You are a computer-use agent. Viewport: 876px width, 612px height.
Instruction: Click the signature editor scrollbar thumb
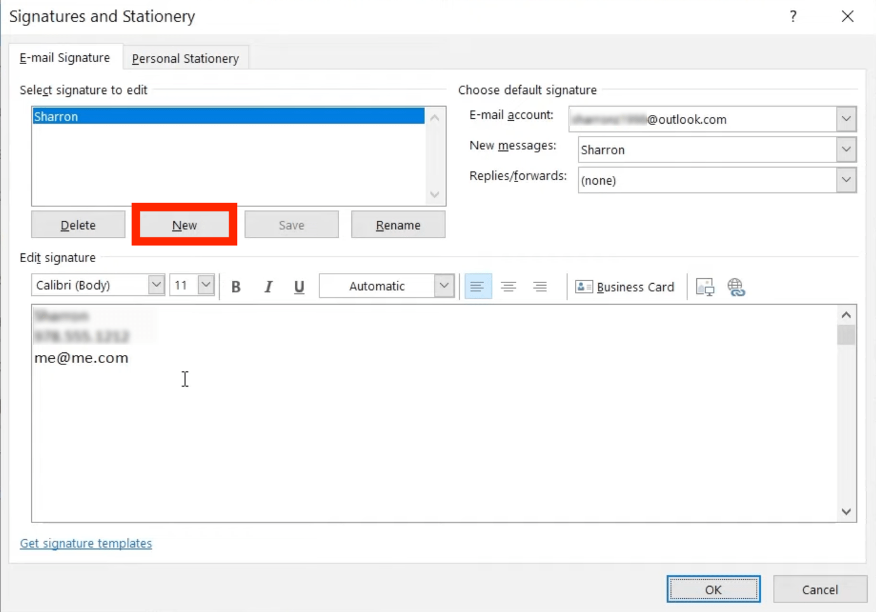tap(846, 335)
